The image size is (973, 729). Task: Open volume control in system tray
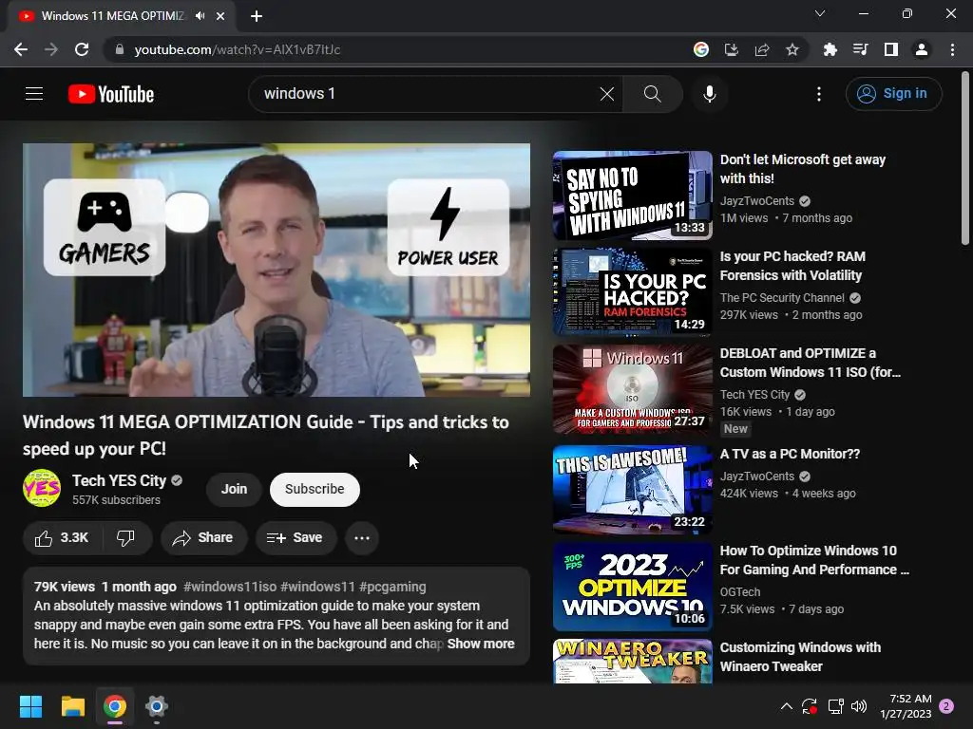click(x=859, y=706)
